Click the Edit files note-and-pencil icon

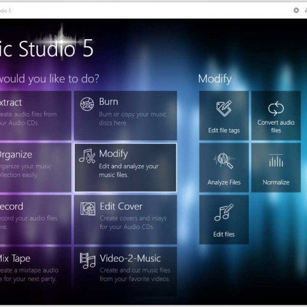[x=224, y=212]
